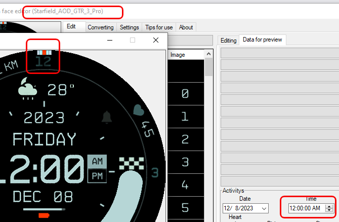
Task: Select the digit 3 image in the list
Action: (x=186, y=162)
